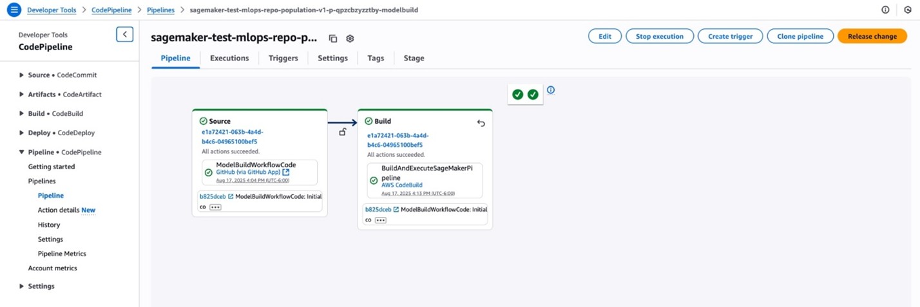920x307 pixels.
Task: Open commit b825dceb link in Build stage
Action: (378, 209)
